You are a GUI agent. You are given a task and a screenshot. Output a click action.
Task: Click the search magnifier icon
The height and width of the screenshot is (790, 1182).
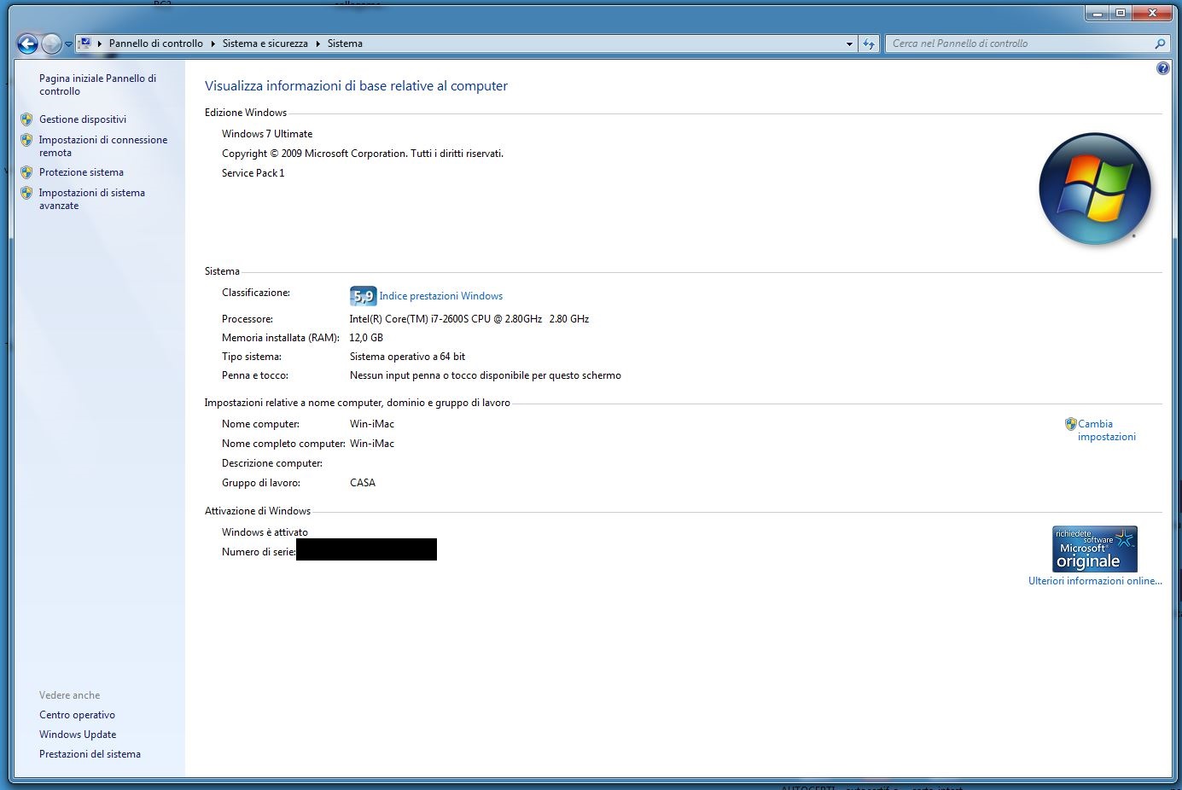click(x=1160, y=44)
